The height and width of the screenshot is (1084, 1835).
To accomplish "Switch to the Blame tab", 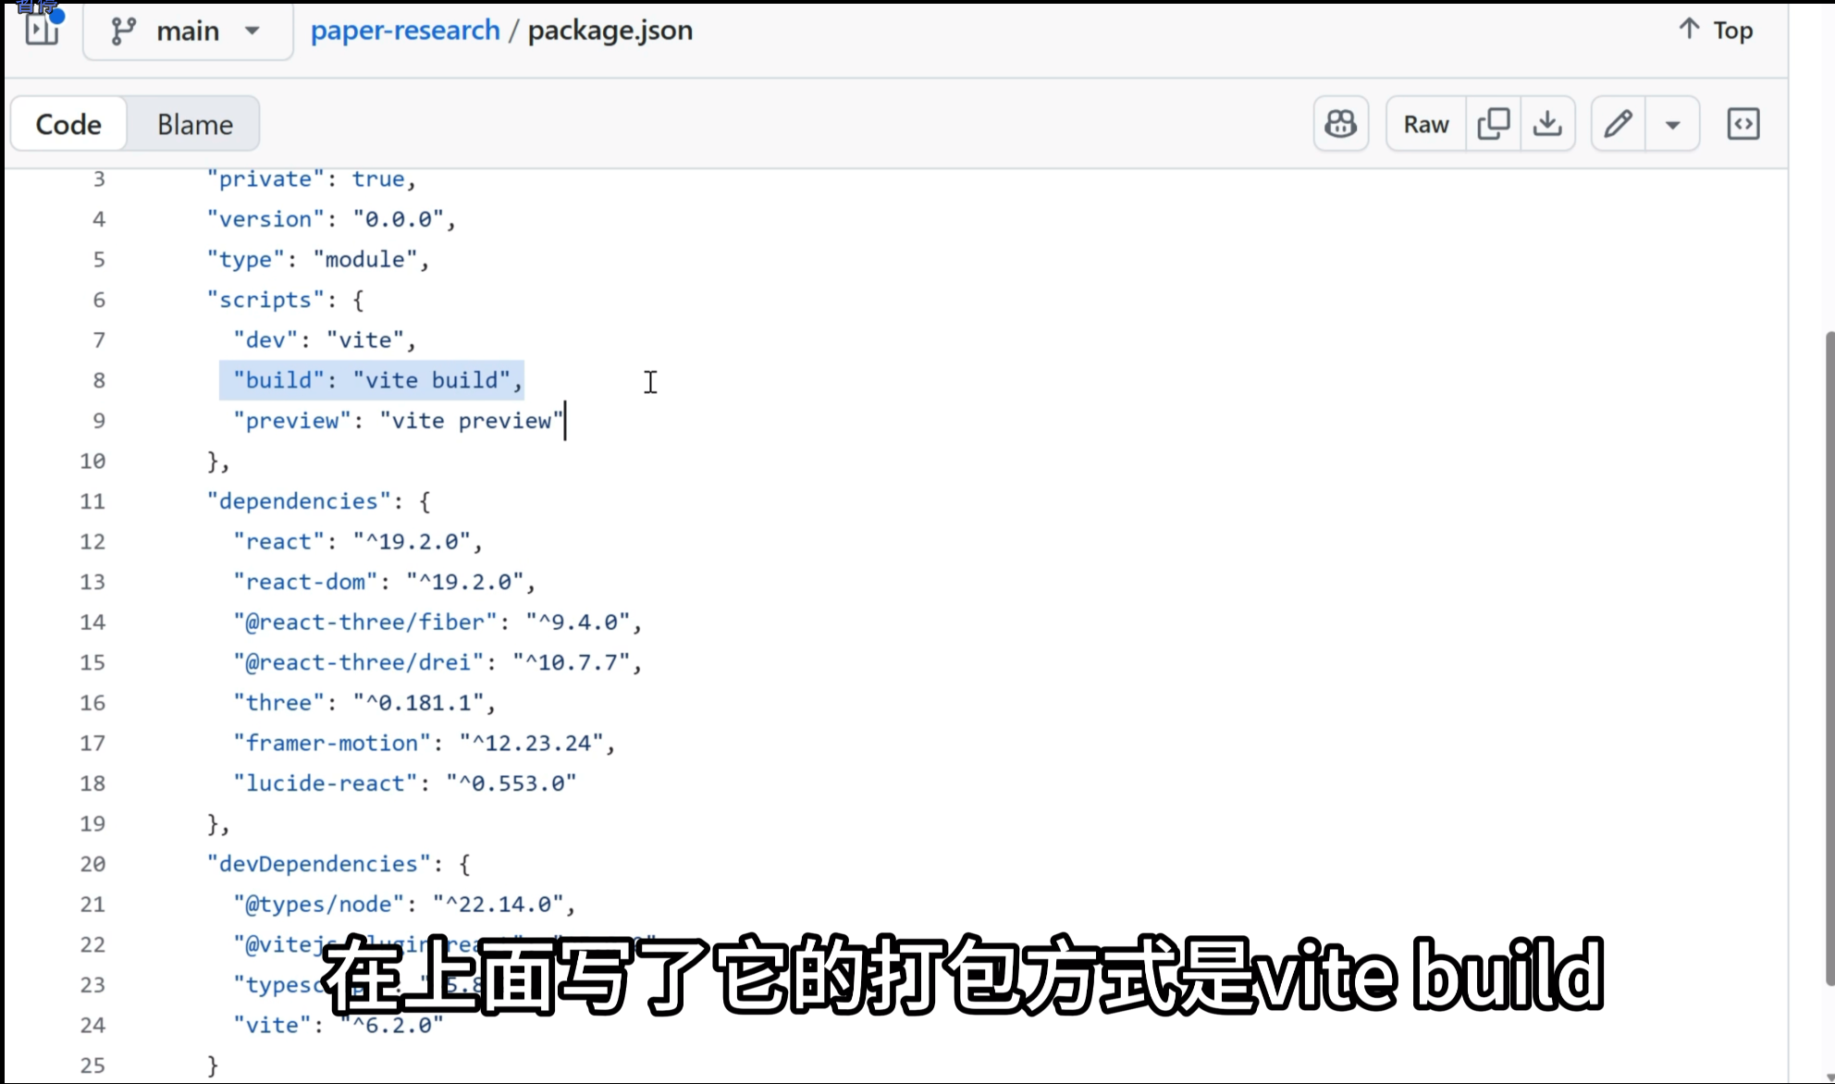I will tap(194, 124).
